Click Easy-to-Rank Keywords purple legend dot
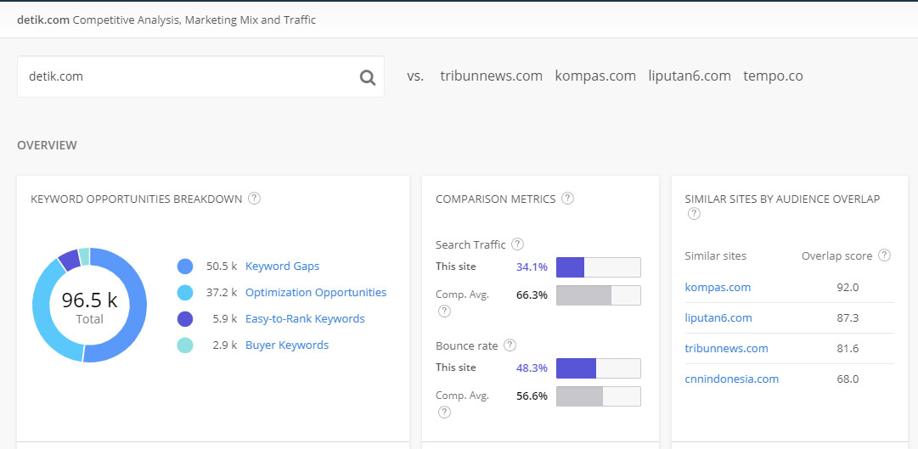 click(185, 319)
